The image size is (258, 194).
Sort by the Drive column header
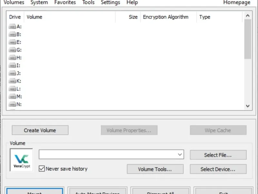pyautogui.click(x=15, y=17)
